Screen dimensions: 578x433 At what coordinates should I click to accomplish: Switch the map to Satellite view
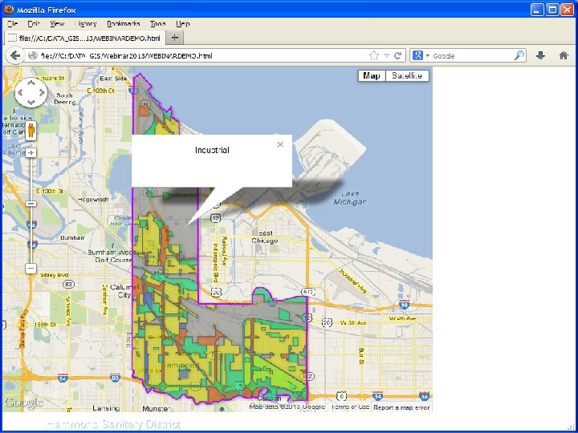407,75
